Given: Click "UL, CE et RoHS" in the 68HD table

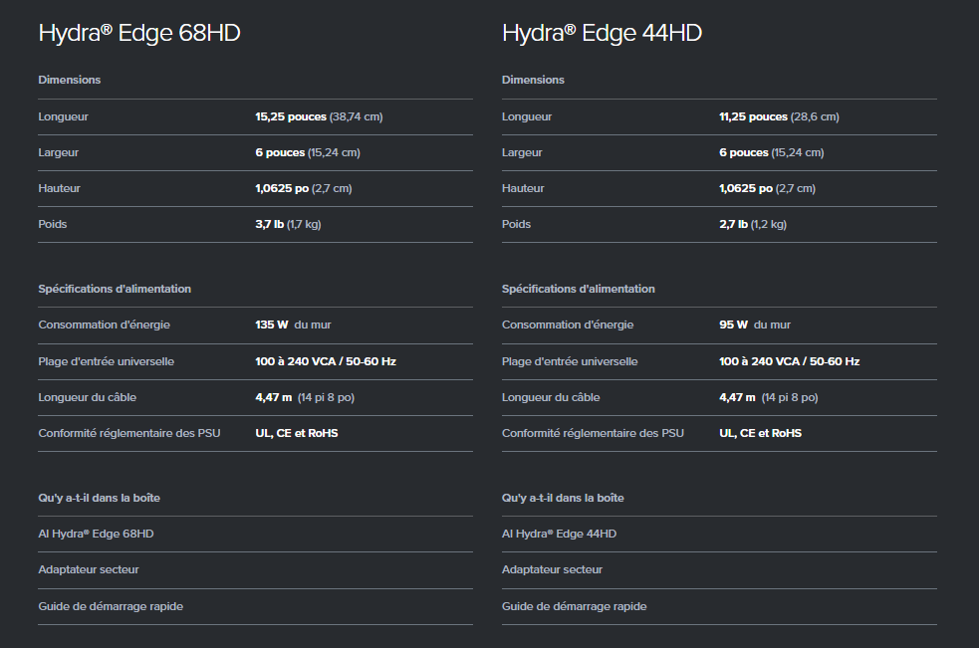Looking at the screenshot, I should click(x=297, y=433).
